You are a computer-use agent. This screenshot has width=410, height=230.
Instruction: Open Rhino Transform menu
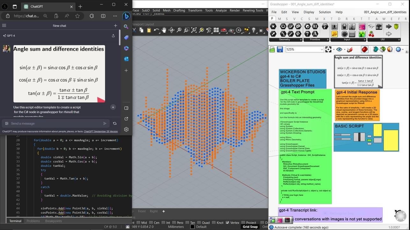click(195, 10)
